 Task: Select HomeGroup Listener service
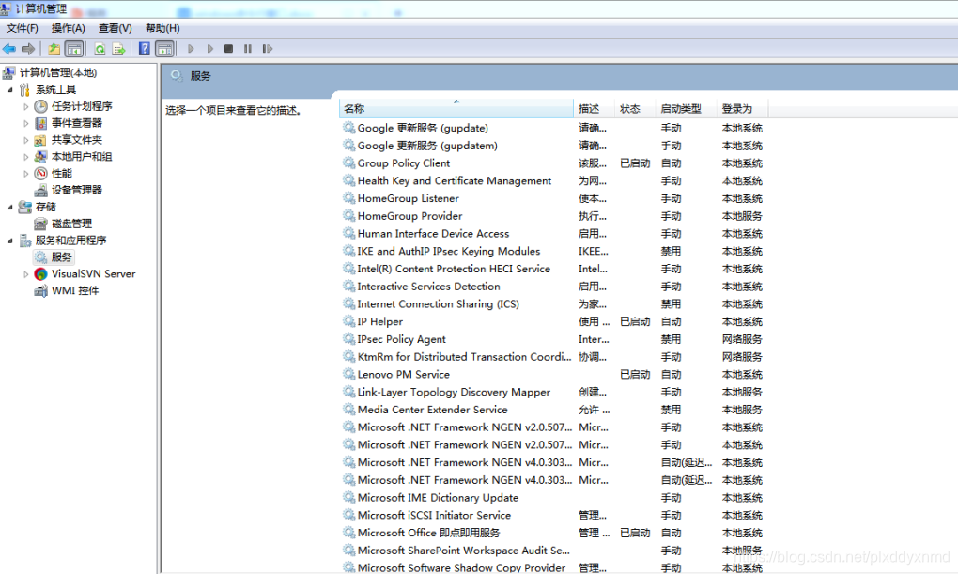[409, 198]
